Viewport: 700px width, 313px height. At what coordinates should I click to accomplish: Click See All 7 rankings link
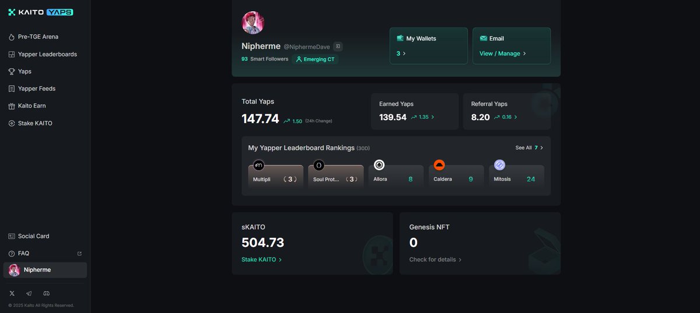point(529,148)
